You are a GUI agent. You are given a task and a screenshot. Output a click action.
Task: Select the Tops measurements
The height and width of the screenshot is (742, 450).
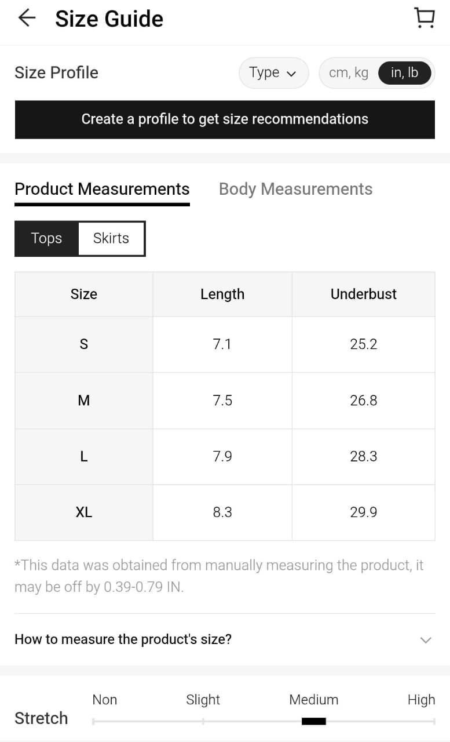[x=46, y=238]
